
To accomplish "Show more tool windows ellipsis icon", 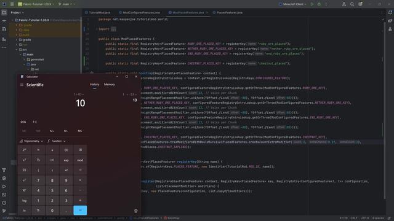I will (x=4, y=47).
